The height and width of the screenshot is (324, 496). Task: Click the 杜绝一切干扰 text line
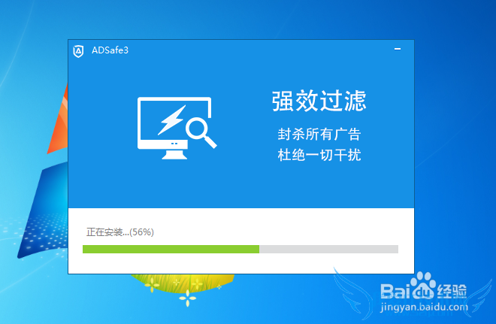[319, 155]
